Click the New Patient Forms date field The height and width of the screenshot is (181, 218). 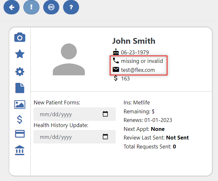75,114
